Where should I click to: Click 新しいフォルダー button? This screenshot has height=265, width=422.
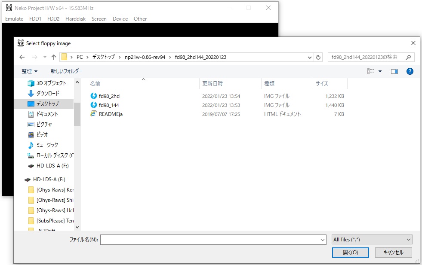[x=66, y=71]
